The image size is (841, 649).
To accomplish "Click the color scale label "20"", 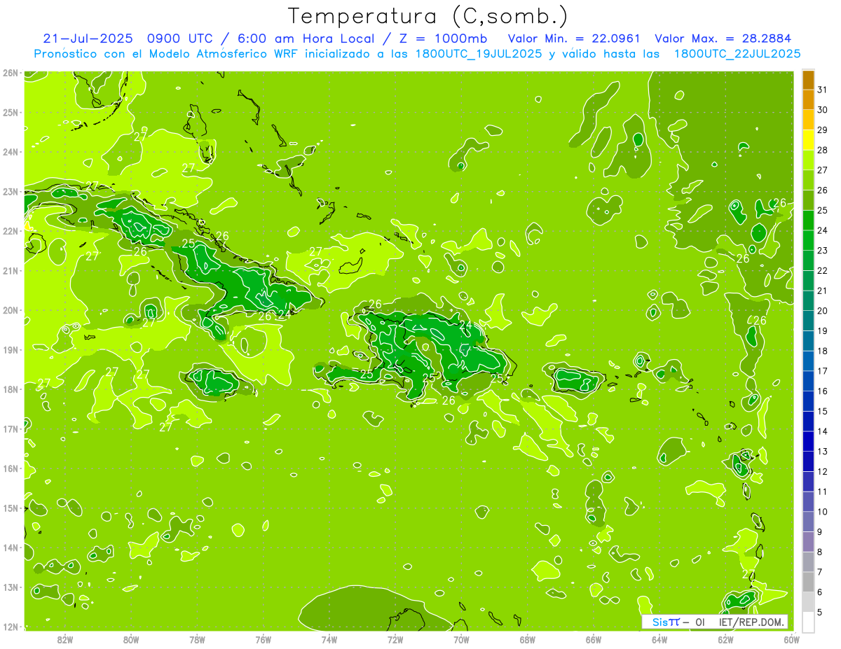I will coord(823,311).
